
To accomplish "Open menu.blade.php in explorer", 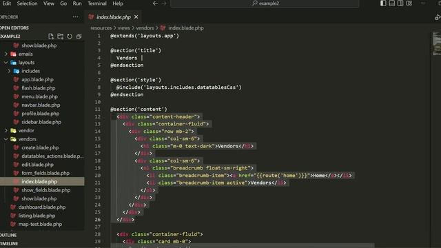I will pos(39,96).
